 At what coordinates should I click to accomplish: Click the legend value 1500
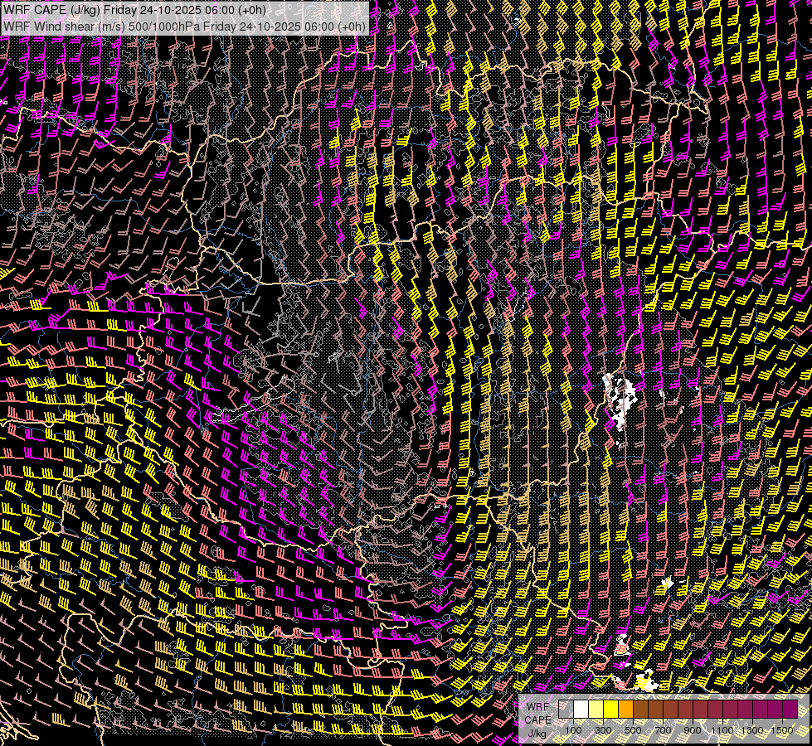tap(782, 730)
